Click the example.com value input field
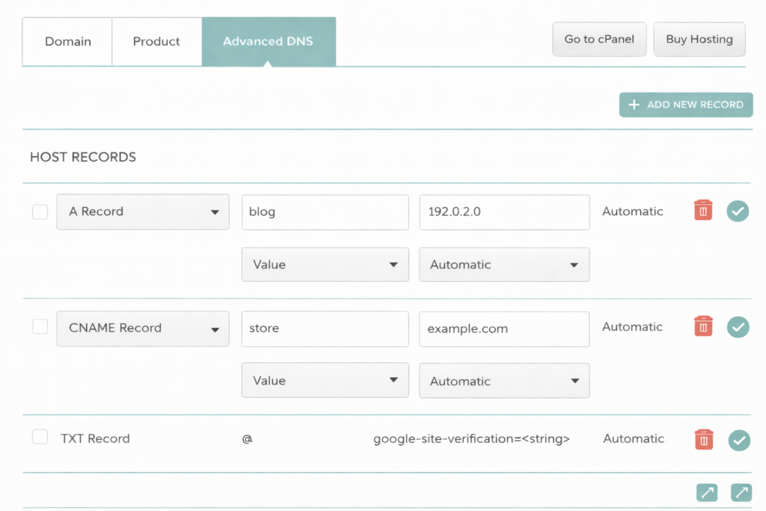The height and width of the screenshot is (511, 766). tap(504, 329)
